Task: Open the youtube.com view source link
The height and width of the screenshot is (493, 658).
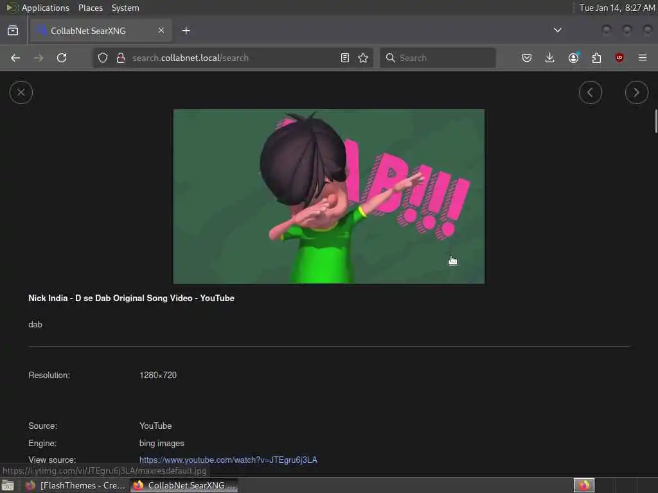Action: click(228, 460)
